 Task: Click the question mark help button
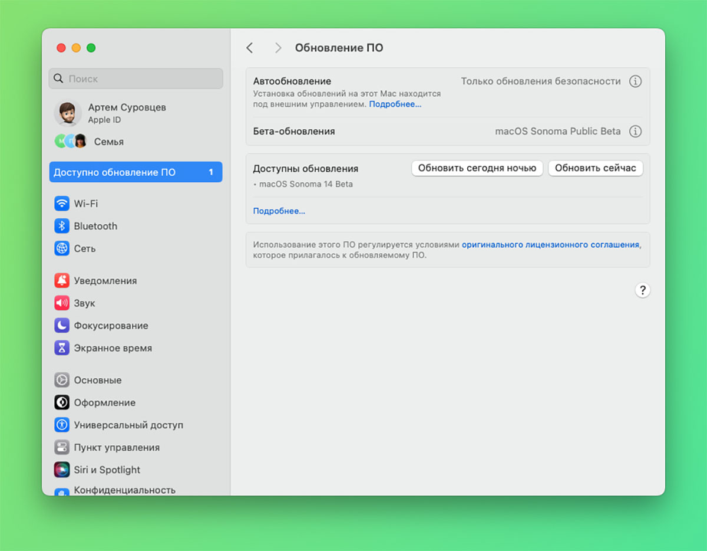642,290
